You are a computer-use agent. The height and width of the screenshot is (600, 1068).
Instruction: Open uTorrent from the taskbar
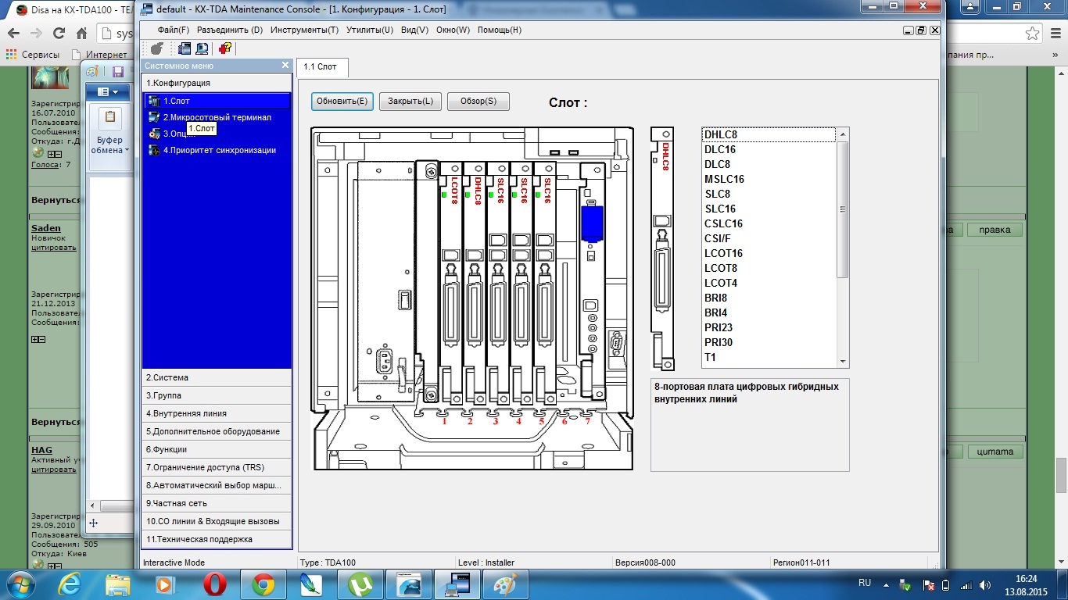point(359,584)
